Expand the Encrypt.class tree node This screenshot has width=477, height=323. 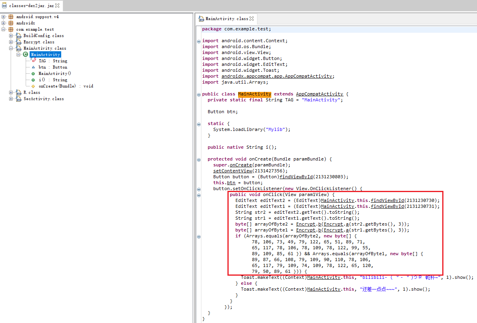(x=11, y=42)
